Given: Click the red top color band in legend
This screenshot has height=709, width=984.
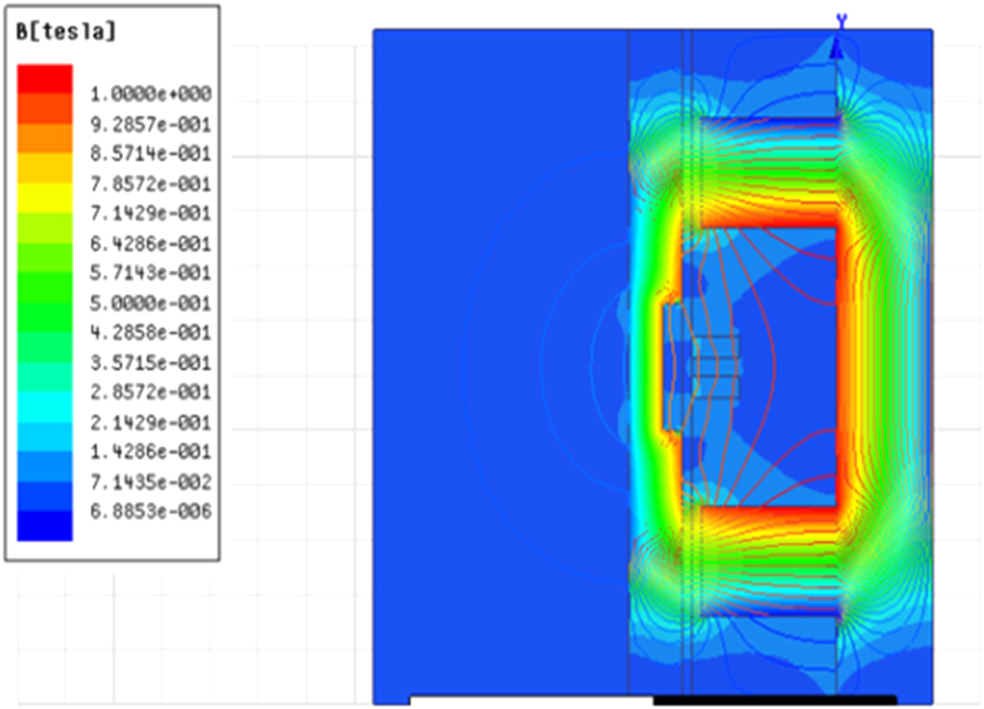Looking at the screenshot, I should 44,79.
